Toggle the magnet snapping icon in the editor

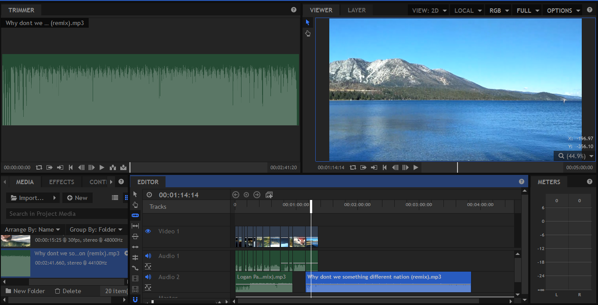[135, 300]
